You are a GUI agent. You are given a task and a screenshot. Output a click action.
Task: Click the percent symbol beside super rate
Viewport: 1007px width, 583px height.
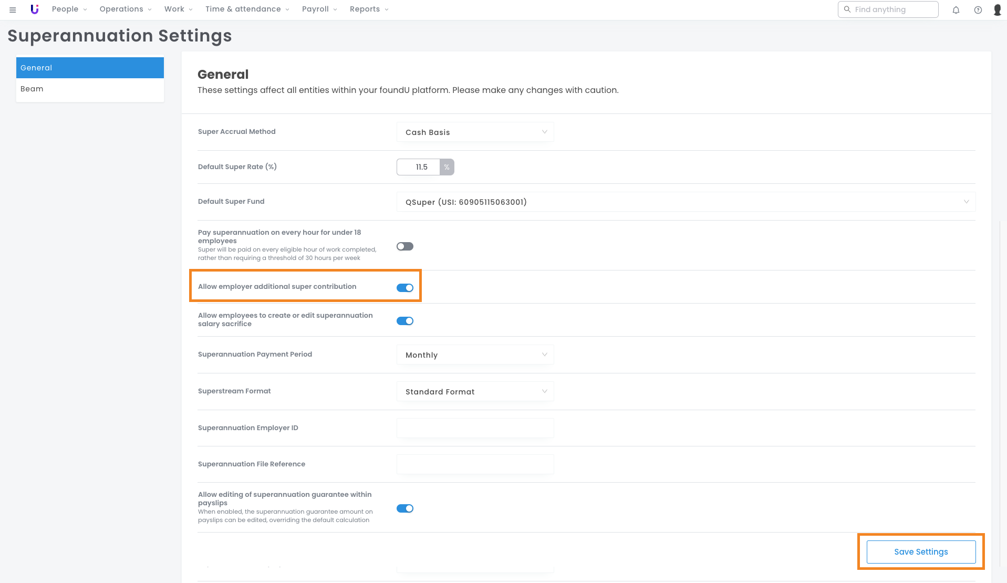[447, 167]
